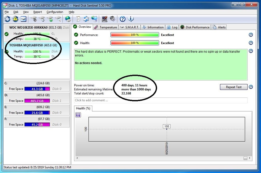The height and width of the screenshot is (173, 261).
Task: Click the computer with screwdriver configuration icon
Action: pyautogui.click(x=104, y=19)
